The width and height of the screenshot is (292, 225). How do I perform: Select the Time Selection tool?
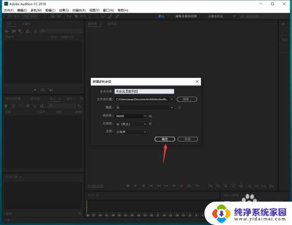[x=90, y=16]
